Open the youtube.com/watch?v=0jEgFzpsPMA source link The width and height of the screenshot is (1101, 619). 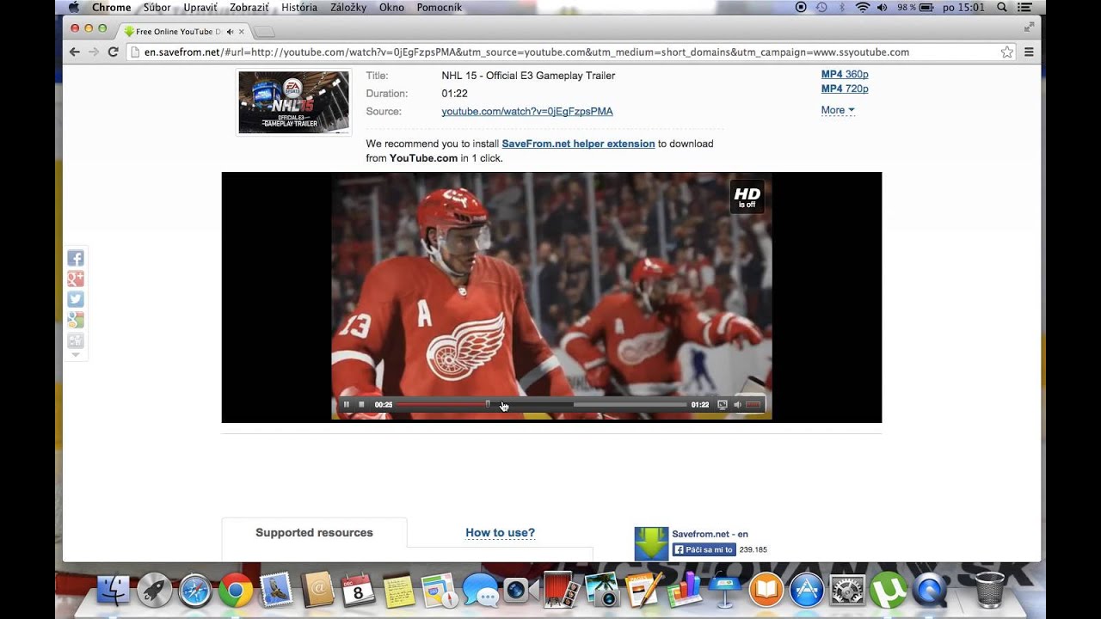tap(527, 112)
